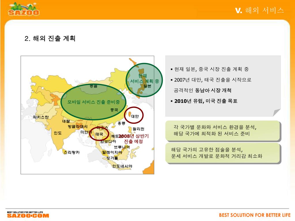Click map label 인도

click(58, 133)
